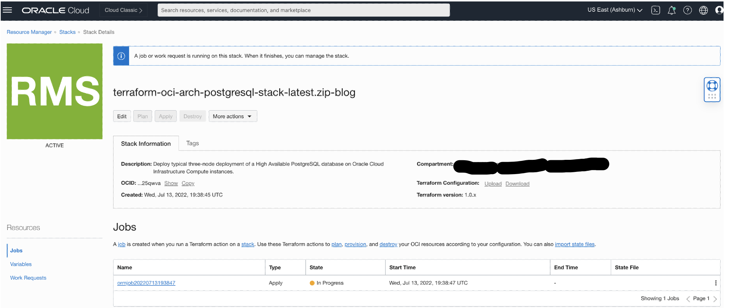This screenshot has height=308, width=729.
Task: Open Work Requests in Resources sidebar
Action: click(28, 278)
